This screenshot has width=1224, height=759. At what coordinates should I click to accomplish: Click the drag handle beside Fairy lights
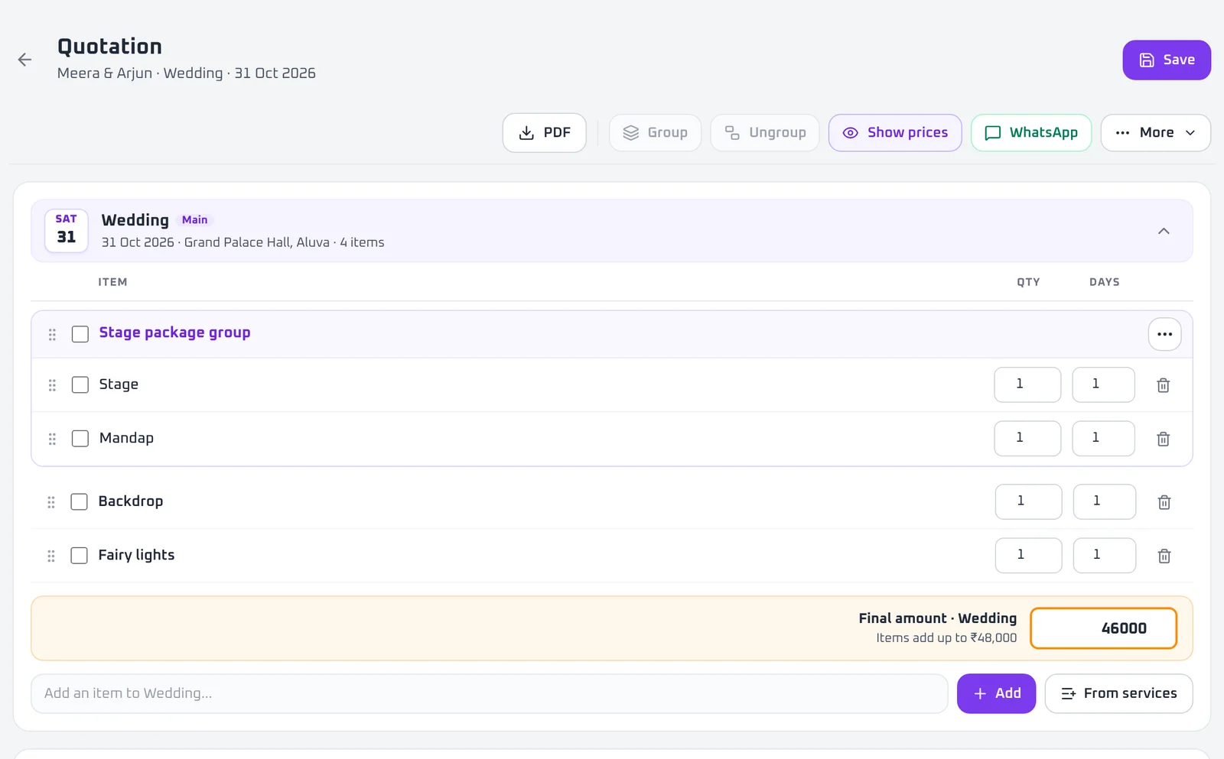click(x=51, y=556)
